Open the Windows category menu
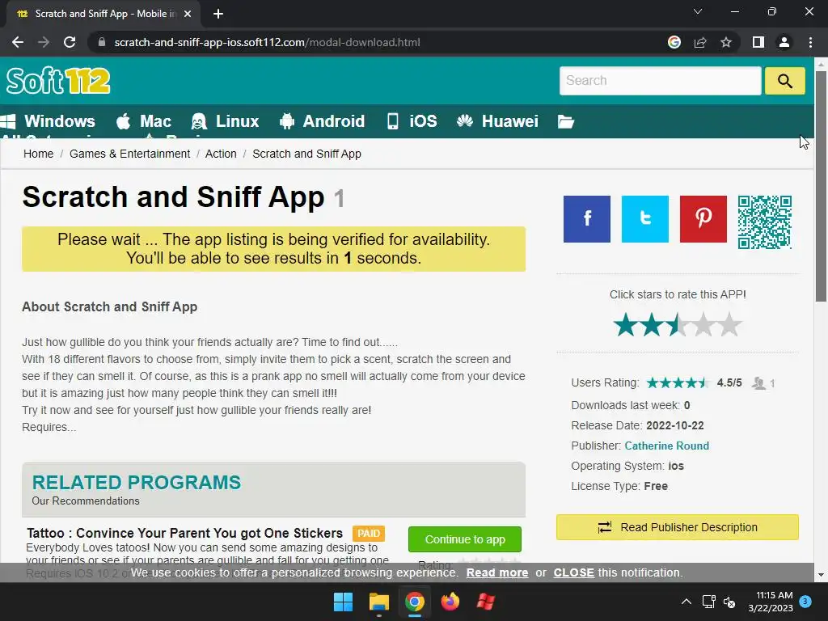 [x=48, y=121]
